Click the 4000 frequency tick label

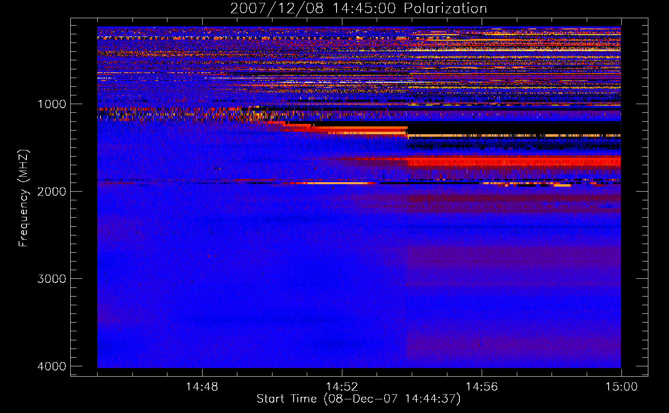(52, 366)
